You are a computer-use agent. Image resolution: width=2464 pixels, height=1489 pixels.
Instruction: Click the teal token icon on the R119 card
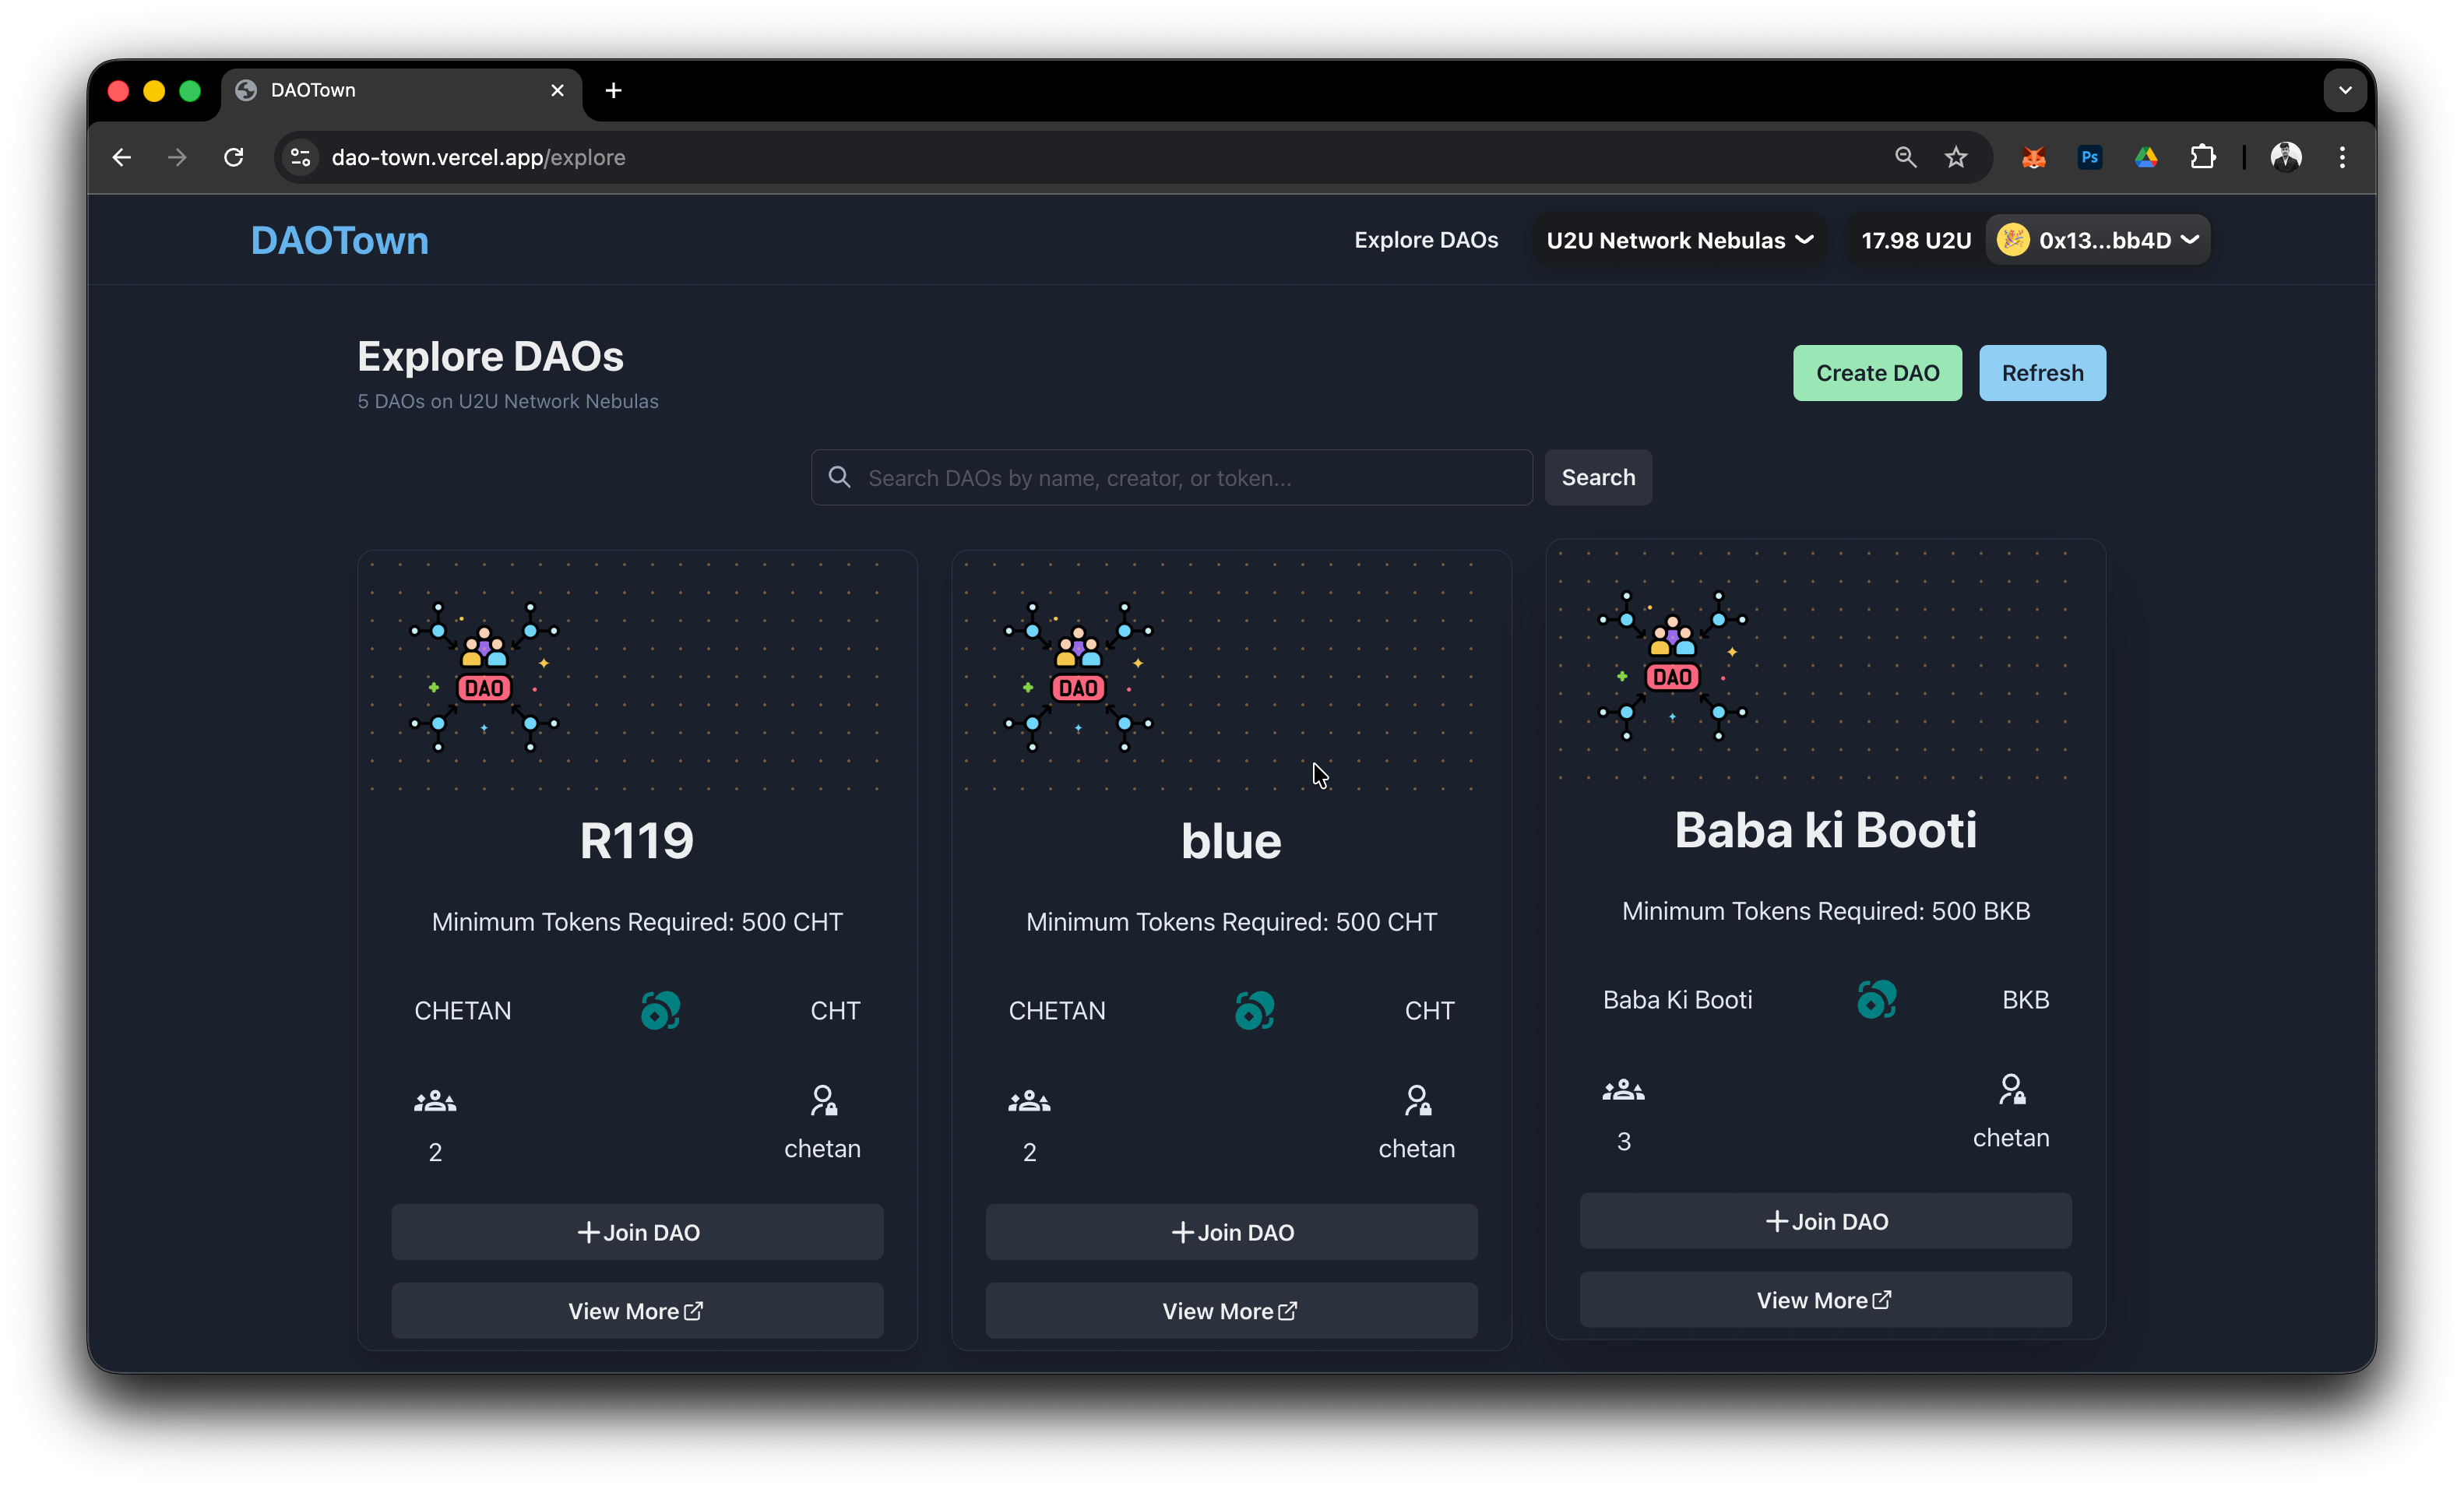coord(660,1010)
